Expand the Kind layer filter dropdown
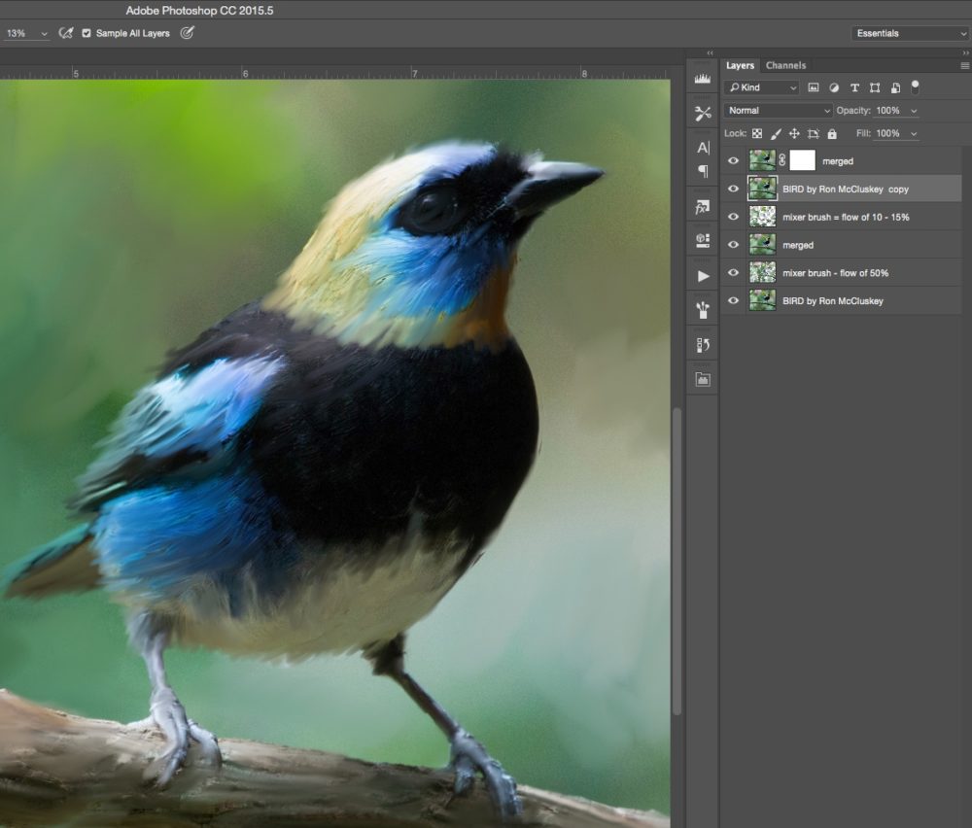This screenshot has width=972, height=828. coord(763,87)
